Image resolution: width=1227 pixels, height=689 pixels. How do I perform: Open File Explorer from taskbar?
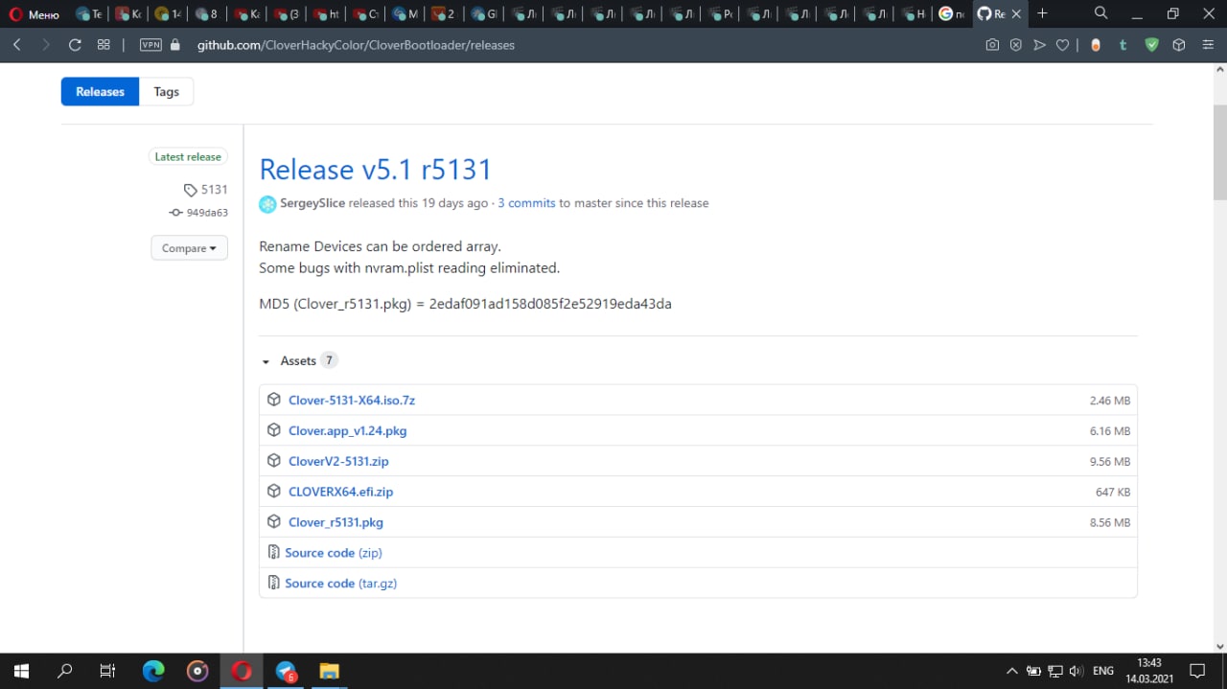point(329,671)
